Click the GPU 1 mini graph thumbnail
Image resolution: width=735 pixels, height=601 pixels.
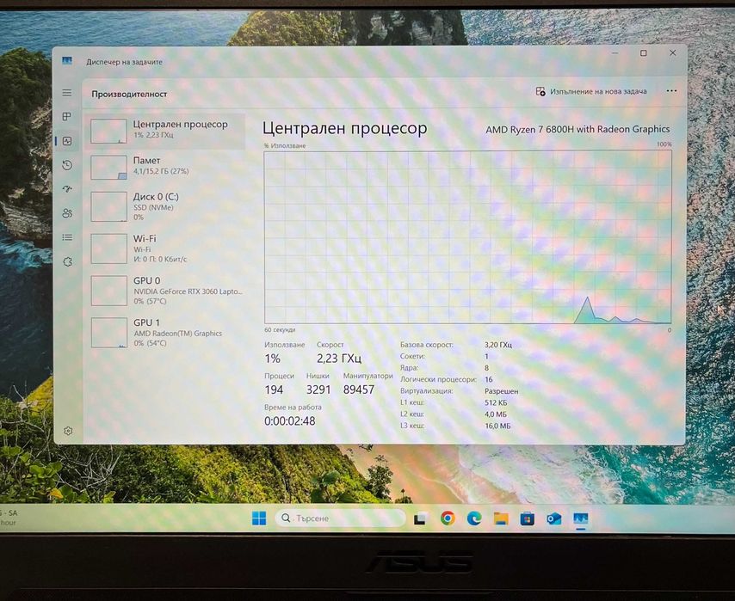pyautogui.click(x=108, y=333)
